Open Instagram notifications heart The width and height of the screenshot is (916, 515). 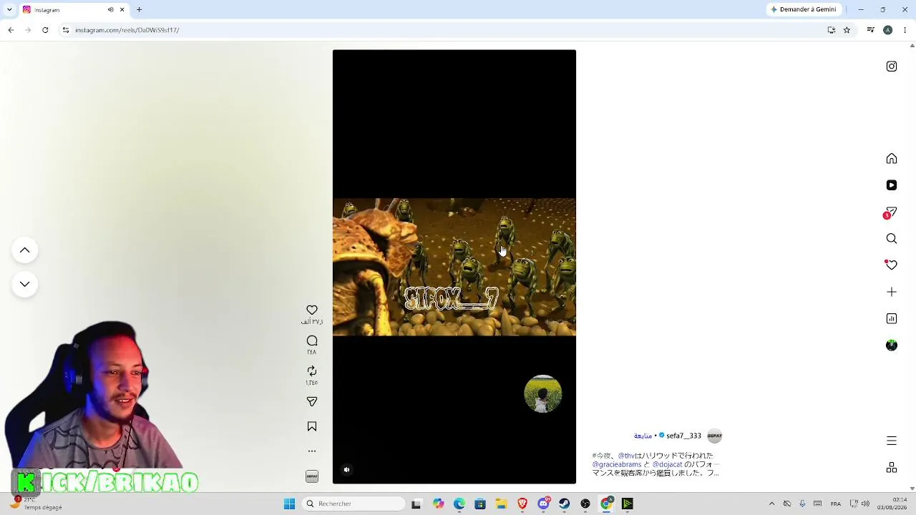(x=892, y=265)
